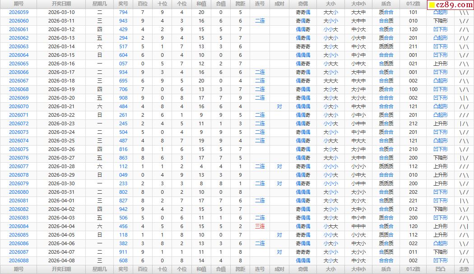Click prize number 608 link
This screenshot has height=274, width=474.
(x=123, y=260)
